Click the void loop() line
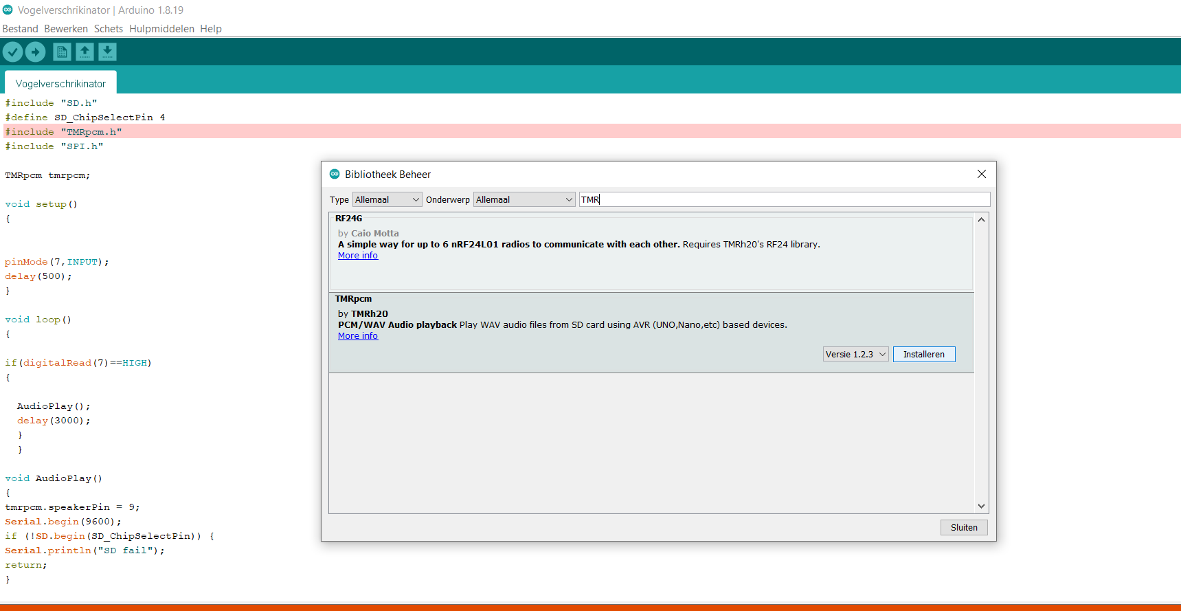1181x611 pixels. click(x=38, y=319)
